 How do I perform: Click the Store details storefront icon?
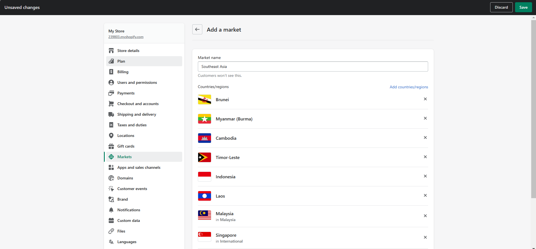tap(111, 51)
